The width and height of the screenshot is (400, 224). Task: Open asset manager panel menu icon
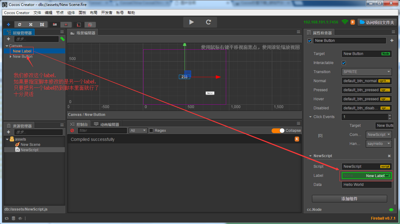62,125
